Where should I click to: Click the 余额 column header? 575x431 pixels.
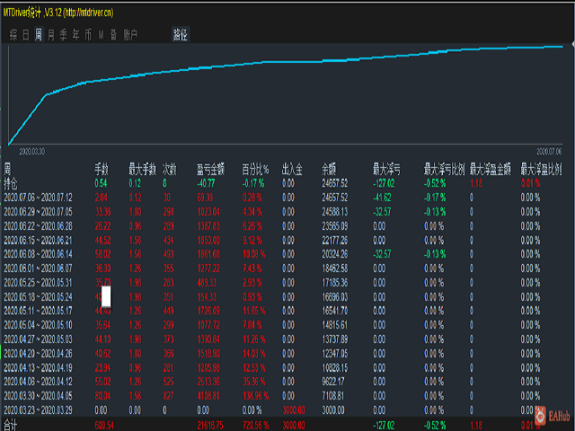329,170
